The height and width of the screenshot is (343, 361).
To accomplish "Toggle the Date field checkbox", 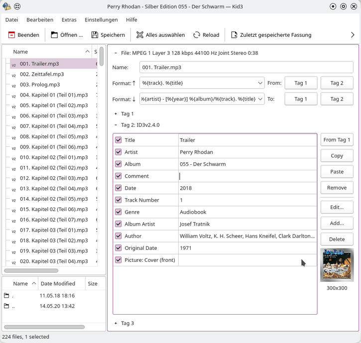I will (119, 188).
